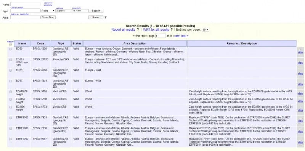Check the box for ETRF2000 EPSG::7931 row
305x151 pixels.
tap(11, 118)
